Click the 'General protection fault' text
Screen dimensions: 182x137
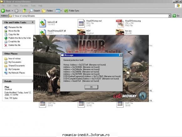pyautogui.click(x=74, y=60)
